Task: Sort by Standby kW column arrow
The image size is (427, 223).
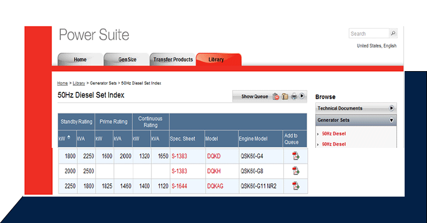Action: (x=69, y=137)
